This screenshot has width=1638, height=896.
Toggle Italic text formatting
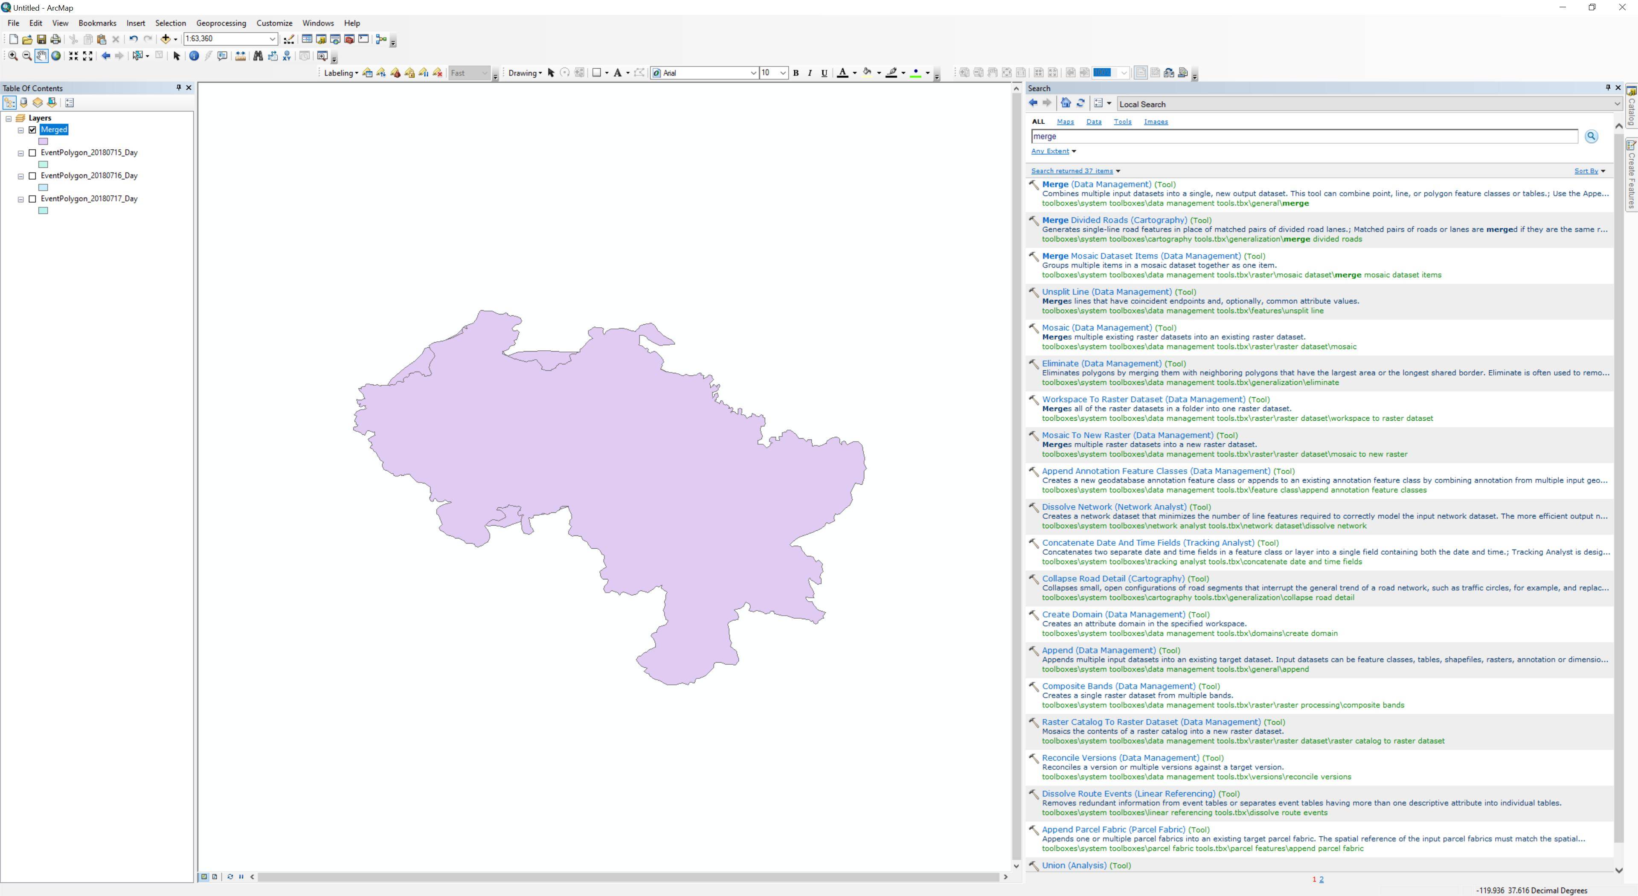[x=810, y=73]
